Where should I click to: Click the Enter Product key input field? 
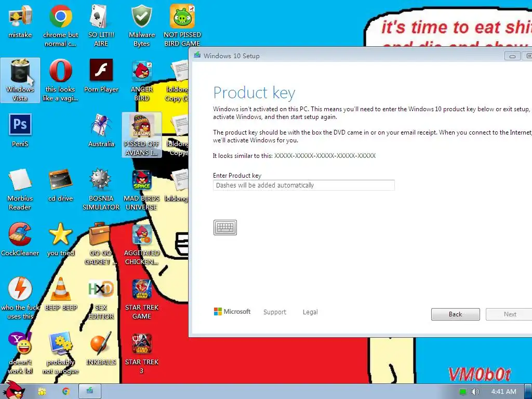(303, 185)
